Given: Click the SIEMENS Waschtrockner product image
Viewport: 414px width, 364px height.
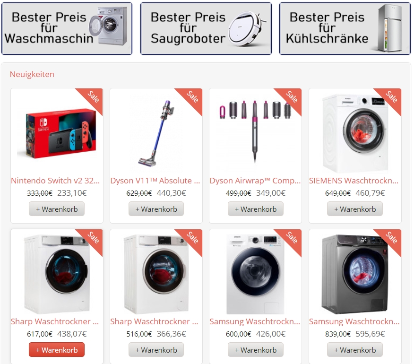Looking at the screenshot, I should [355, 133].
